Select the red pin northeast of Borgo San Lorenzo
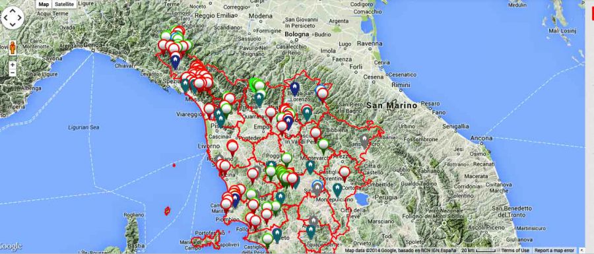Viewport: 594px width, 254px height. pos(322,94)
